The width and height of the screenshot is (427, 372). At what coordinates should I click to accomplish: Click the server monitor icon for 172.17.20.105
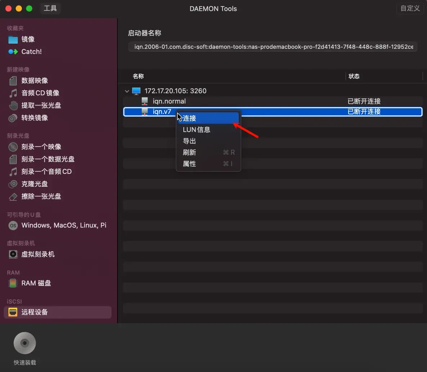click(x=136, y=91)
